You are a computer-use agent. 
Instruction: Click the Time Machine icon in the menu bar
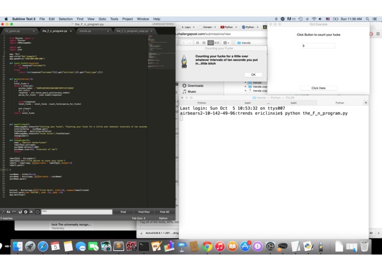click(x=301, y=19)
